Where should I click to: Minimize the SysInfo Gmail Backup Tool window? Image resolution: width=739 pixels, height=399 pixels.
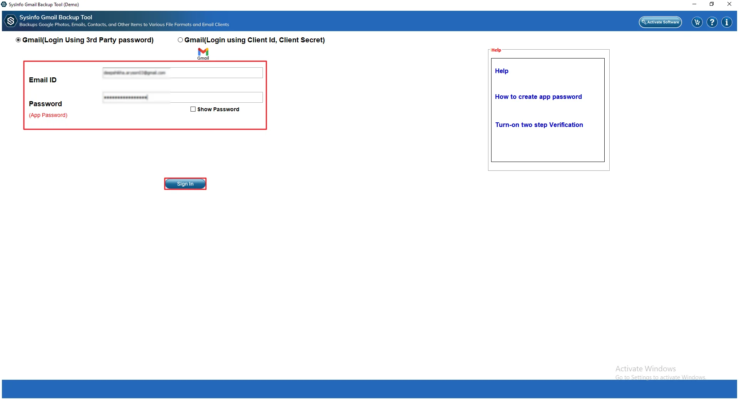694,4
